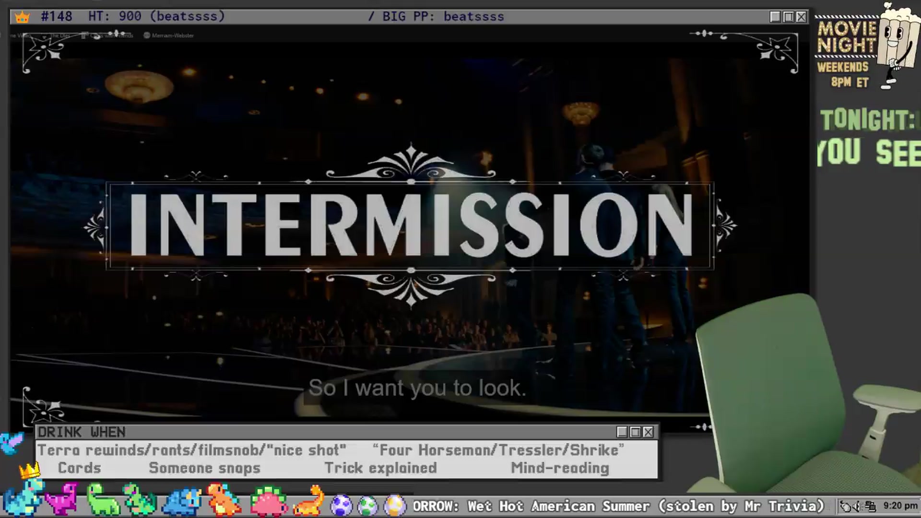Close the DRINK WHEN window
Viewport: 921px width, 518px height.
coord(648,432)
